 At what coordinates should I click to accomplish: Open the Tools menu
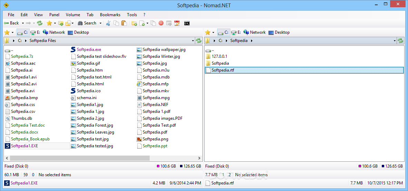pos(132,15)
